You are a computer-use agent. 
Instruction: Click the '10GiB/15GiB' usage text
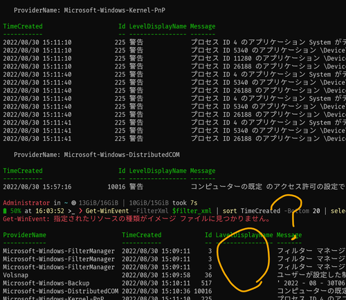point(149,203)
